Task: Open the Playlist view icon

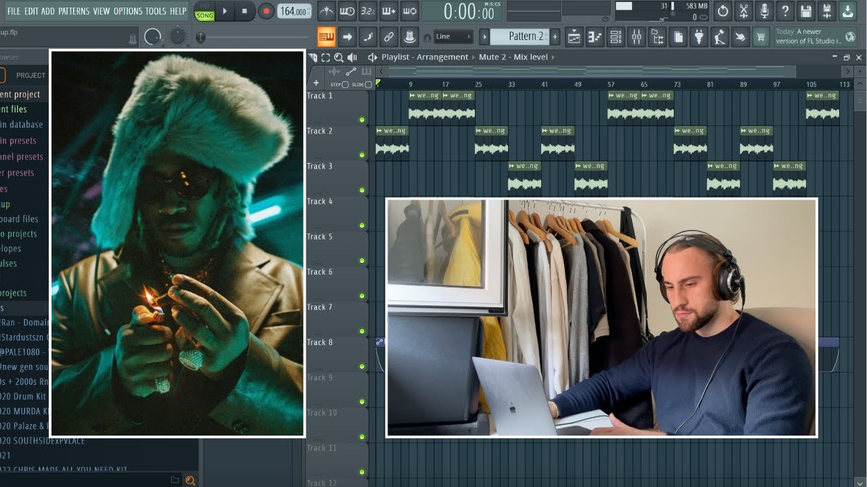Action: tap(574, 37)
